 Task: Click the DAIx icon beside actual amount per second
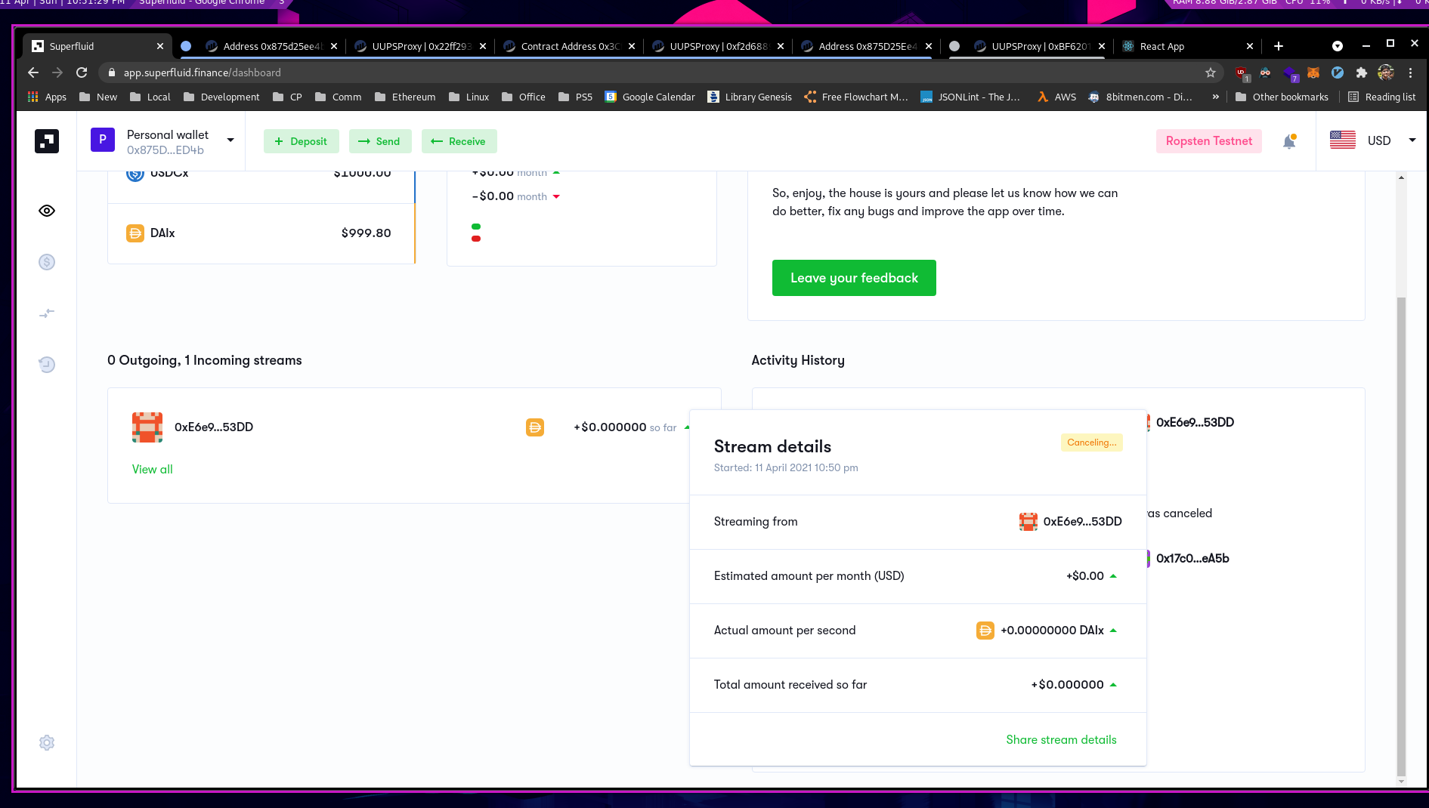[x=985, y=631]
